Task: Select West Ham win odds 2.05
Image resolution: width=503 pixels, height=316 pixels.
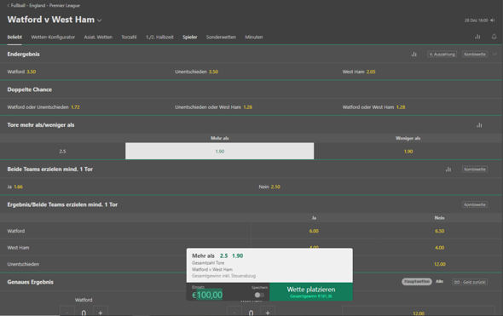Action: coord(359,72)
